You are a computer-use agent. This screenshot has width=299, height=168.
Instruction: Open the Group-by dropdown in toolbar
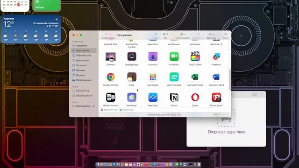click(183, 34)
